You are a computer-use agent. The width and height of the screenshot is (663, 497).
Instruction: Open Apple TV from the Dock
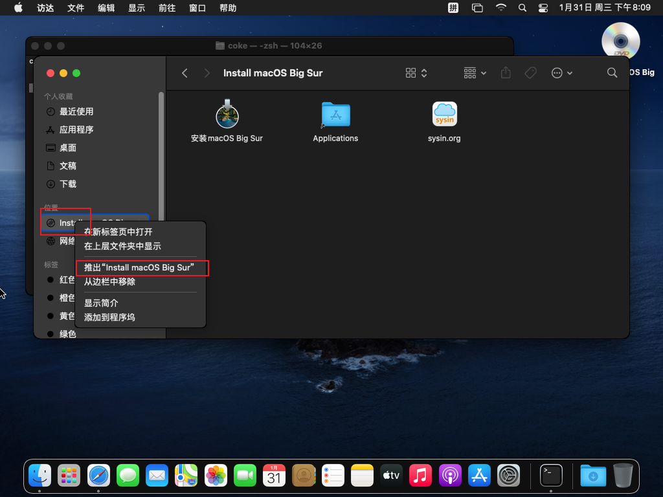391,475
